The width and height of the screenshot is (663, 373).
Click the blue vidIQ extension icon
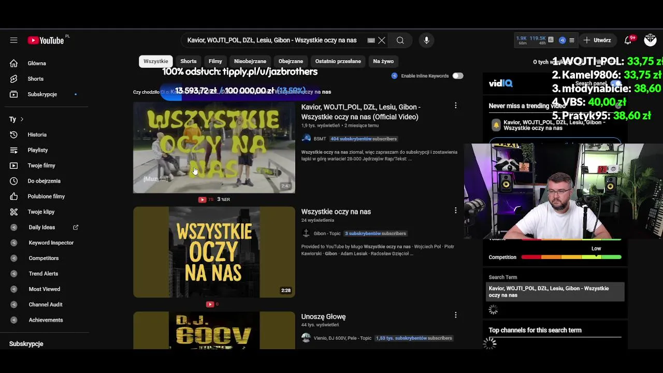click(x=562, y=40)
